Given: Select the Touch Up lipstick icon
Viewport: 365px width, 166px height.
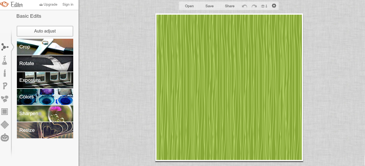Looking at the screenshot, I should coord(4,73).
